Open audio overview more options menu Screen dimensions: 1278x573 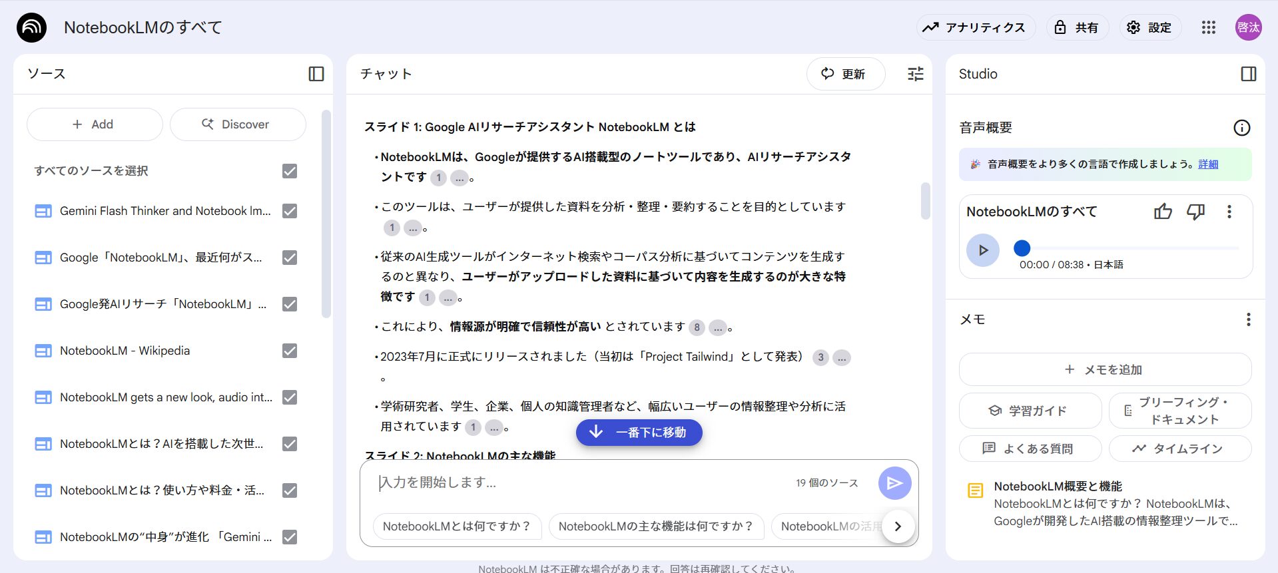click(1229, 212)
